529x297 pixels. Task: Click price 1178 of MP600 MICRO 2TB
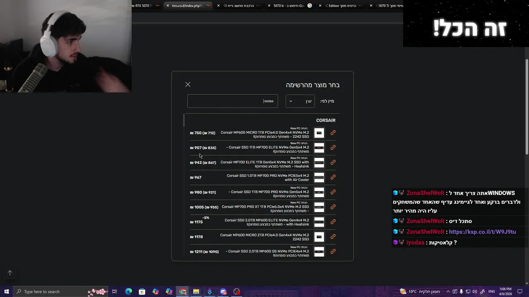click(196, 237)
